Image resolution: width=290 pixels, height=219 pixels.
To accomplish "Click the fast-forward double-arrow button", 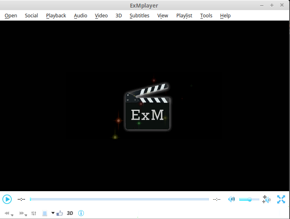I will point(22,213).
